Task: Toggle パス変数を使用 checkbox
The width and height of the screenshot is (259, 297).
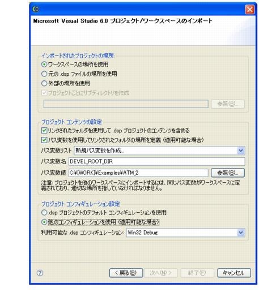Action: click(x=44, y=140)
